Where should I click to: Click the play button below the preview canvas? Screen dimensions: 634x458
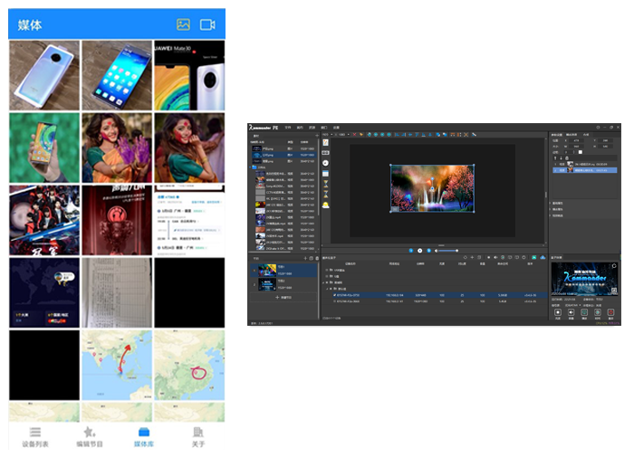(x=419, y=250)
